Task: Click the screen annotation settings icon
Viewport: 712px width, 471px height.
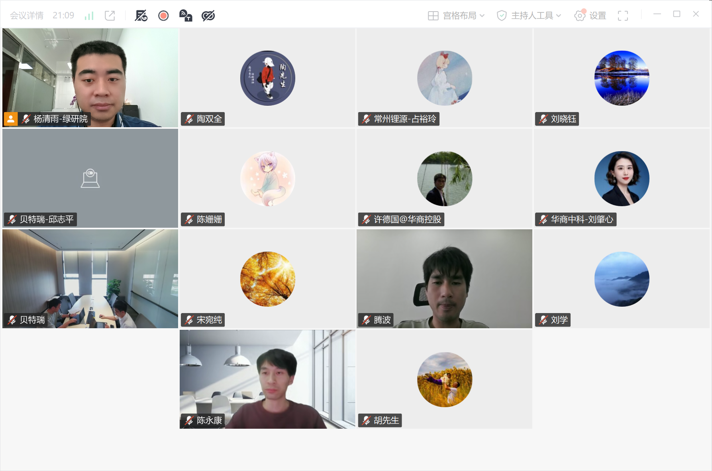Action: [141, 16]
